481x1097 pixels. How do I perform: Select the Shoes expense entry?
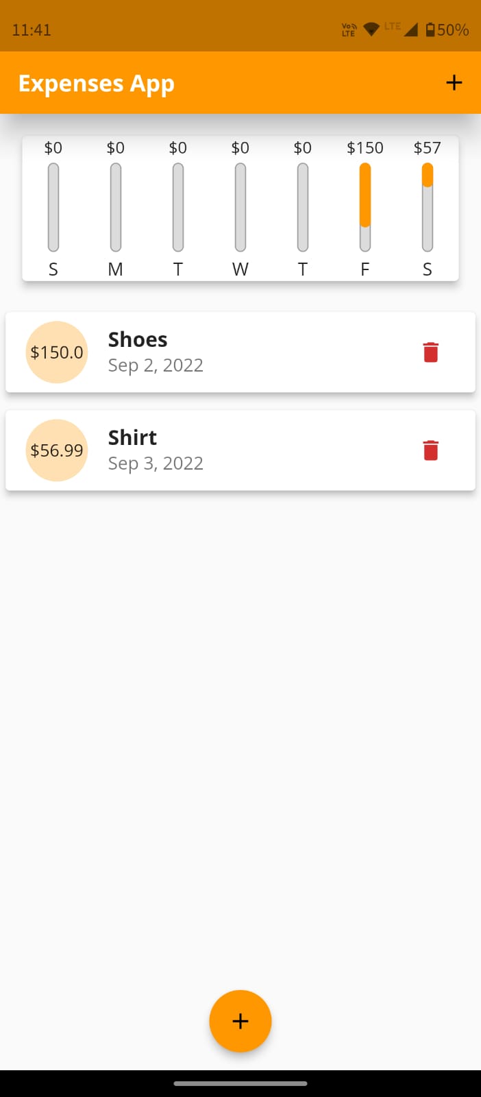click(x=241, y=352)
